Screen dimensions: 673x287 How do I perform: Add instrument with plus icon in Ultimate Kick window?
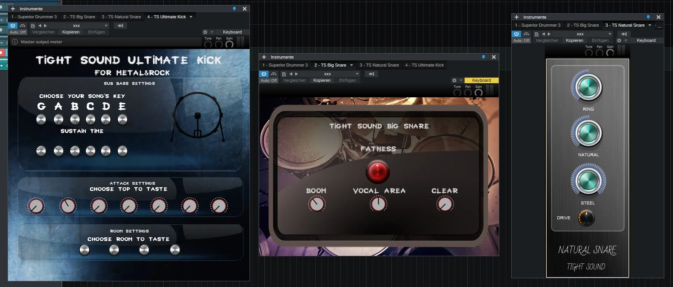click(13, 9)
